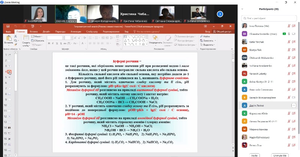Toggle Inna Popova's microphone mute icon

point(289,26)
